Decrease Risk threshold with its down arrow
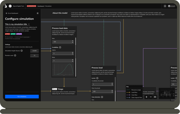Viewport: 180px width, 114px height. point(112,92)
